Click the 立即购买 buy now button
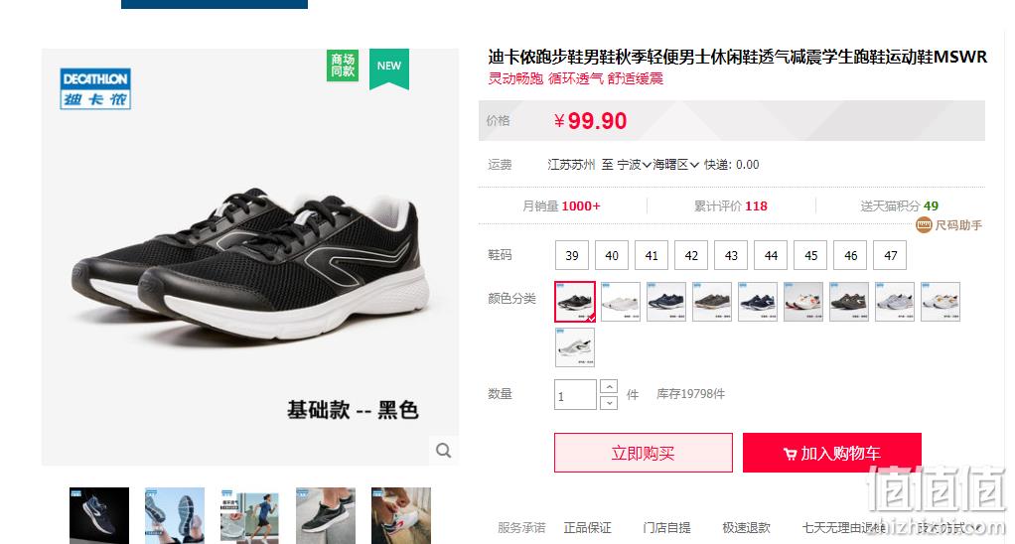Image resolution: width=1015 pixels, height=544 pixels. [x=644, y=453]
